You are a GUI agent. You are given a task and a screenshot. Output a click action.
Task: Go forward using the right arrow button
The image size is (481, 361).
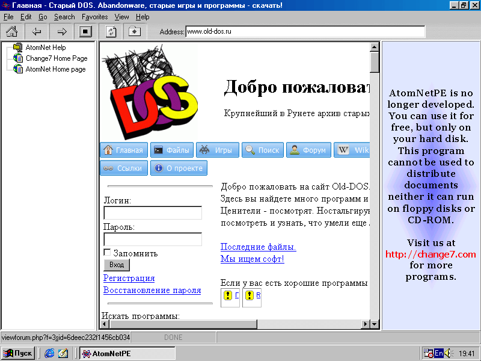pyautogui.click(x=61, y=31)
